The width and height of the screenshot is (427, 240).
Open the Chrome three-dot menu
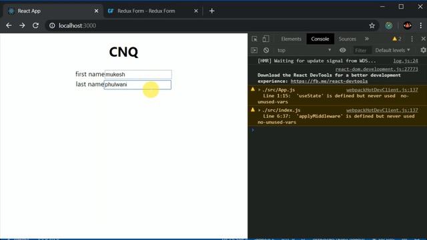(x=421, y=25)
